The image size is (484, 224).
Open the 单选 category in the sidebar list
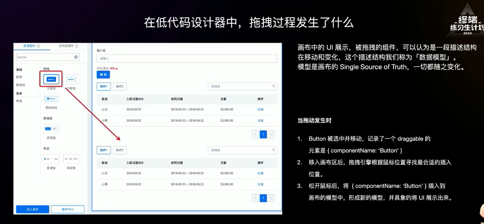pyautogui.click(x=19, y=101)
